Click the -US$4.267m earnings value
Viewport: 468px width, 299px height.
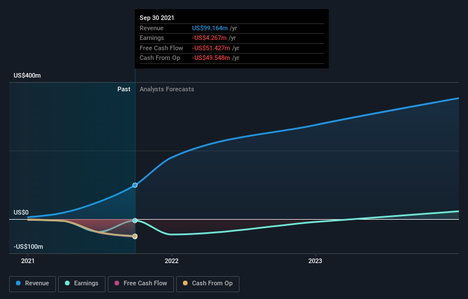(x=209, y=38)
